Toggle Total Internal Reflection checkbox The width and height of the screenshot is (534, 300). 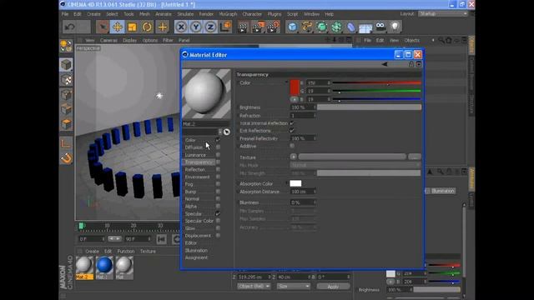point(292,123)
